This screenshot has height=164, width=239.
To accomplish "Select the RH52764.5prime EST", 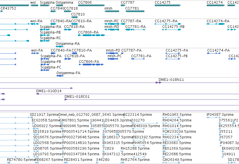I will click(122, 163).
